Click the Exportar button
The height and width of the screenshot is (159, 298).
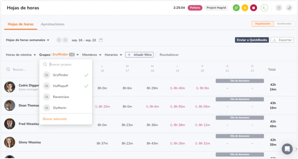[x=282, y=40]
